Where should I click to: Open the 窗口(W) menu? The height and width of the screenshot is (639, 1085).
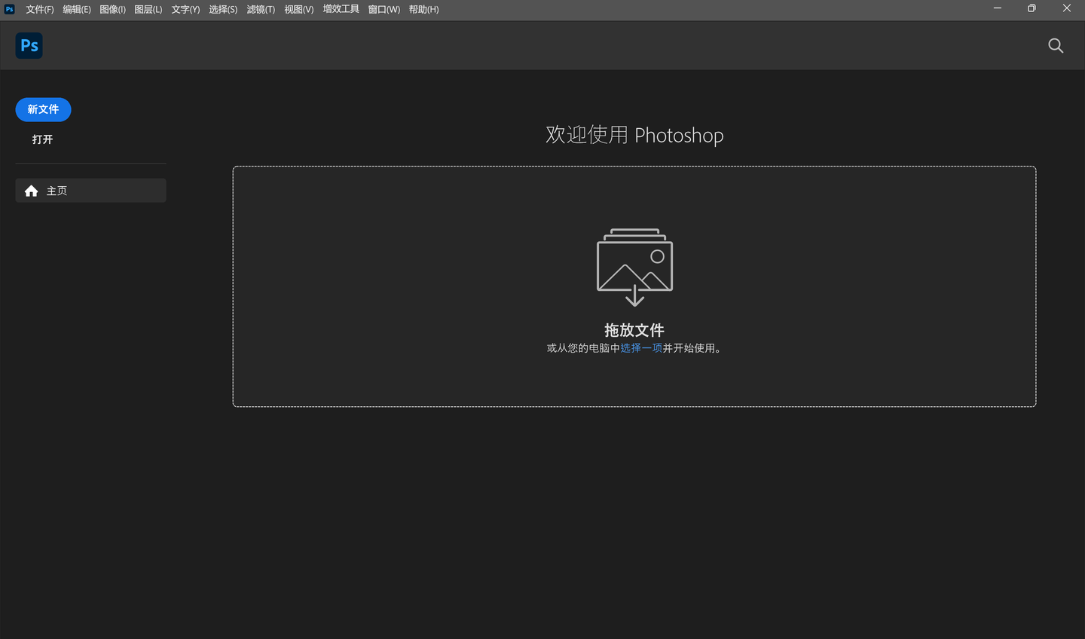(384, 9)
